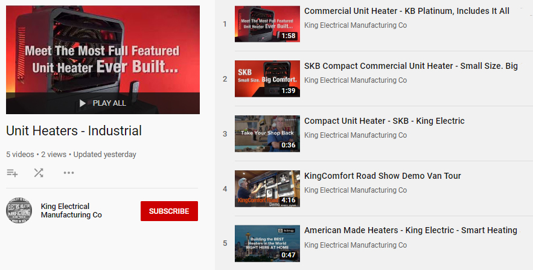Click the Unit Heaters - Industrial playlist title
The height and width of the screenshot is (270, 533).
pos(74,130)
